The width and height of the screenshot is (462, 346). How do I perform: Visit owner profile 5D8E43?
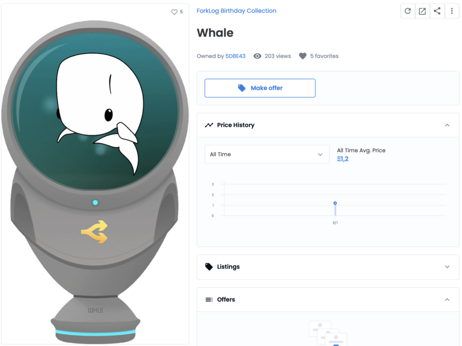tap(235, 56)
